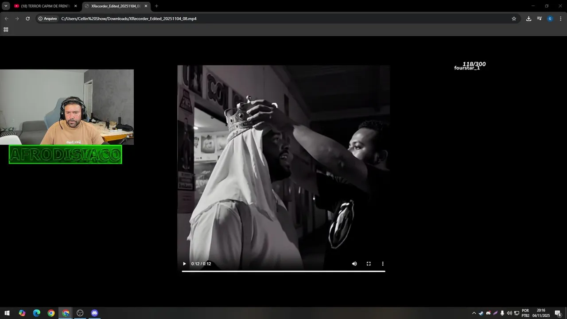Open the Chrome profile avatar menu
The image size is (567, 319).
coord(550,19)
